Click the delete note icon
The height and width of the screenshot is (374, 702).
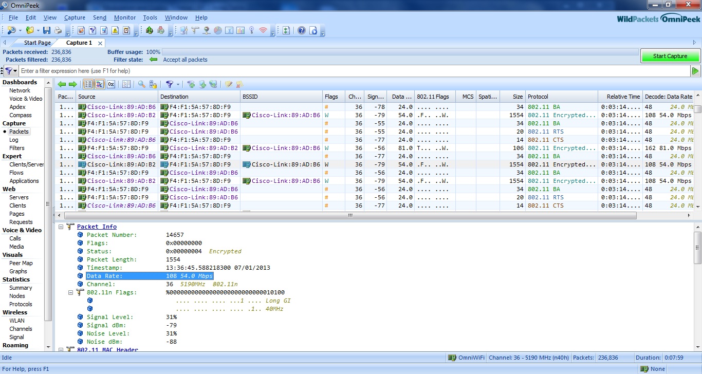[x=239, y=84]
